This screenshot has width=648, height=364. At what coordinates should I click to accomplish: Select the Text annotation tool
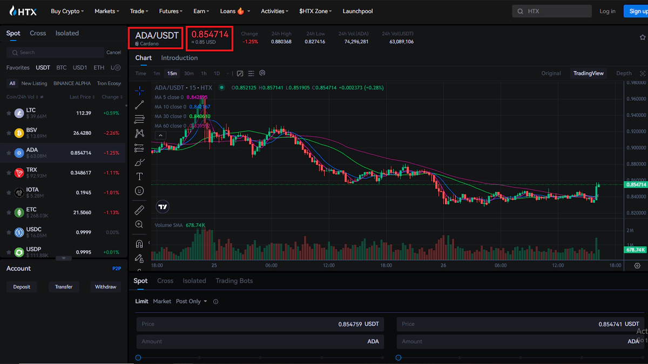click(139, 176)
